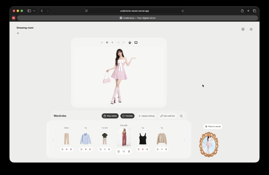Viewport: 269px width, 175px height.
Task: Click Upload clothing
Action: [147, 116]
